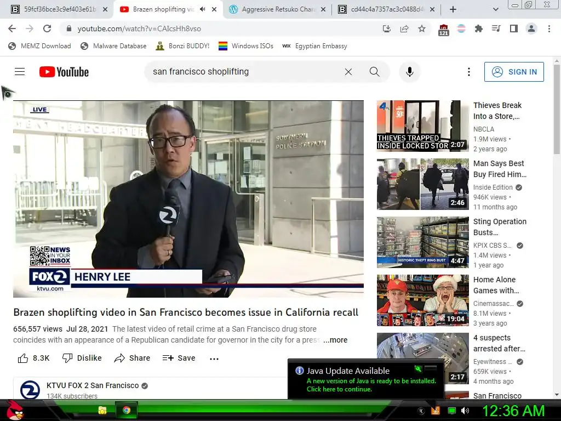Click the address bar URL
561x421 pixels.
(x=139, y=29)
